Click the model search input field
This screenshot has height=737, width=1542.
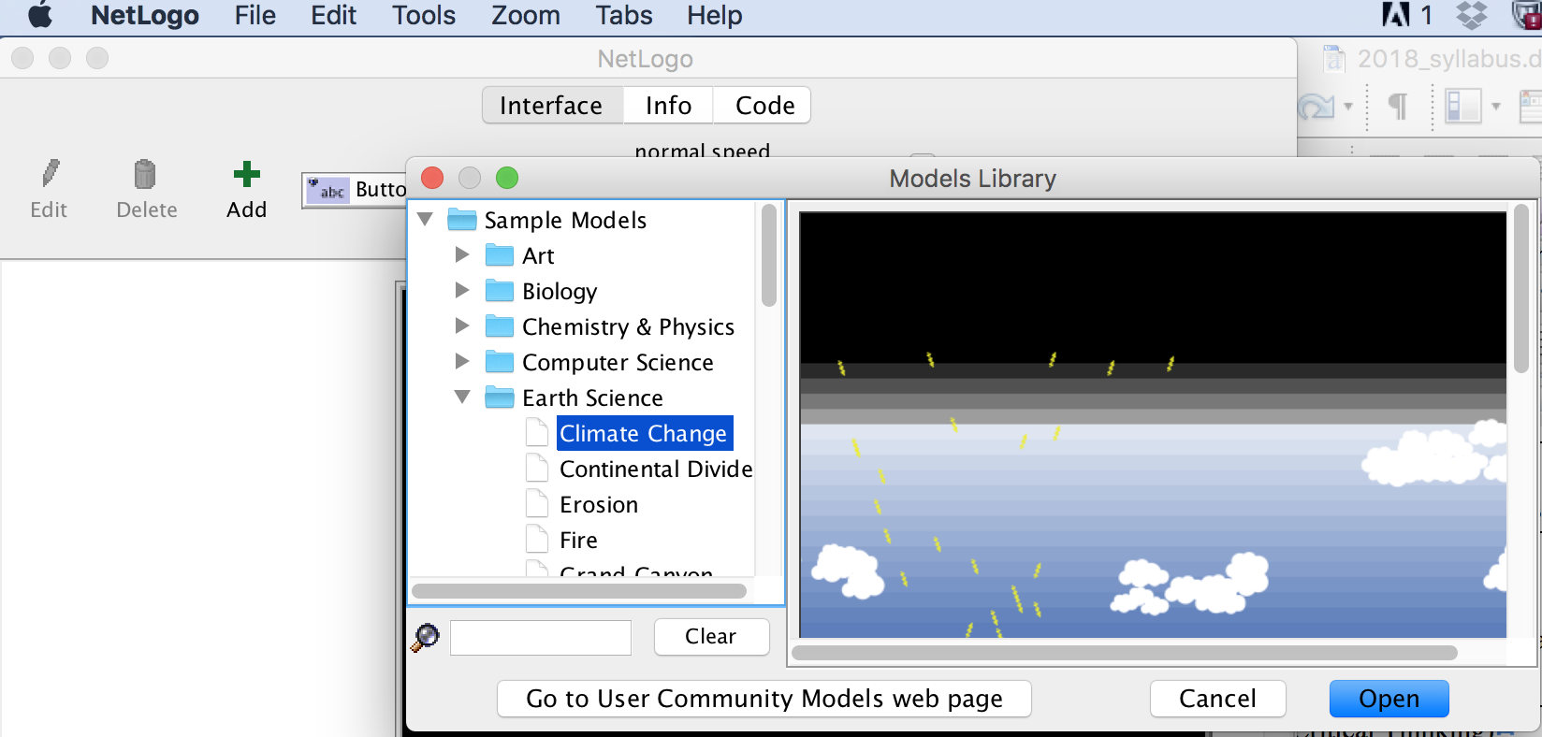(x=541, y=637)
